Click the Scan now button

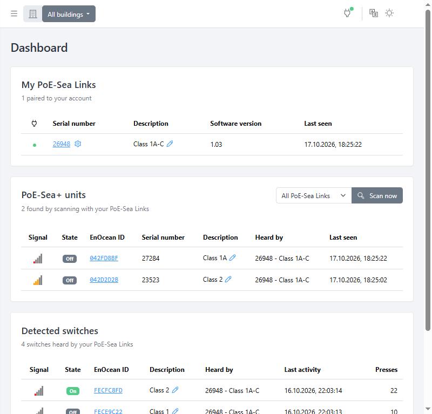pyautogui.click(x=377, y=195)
